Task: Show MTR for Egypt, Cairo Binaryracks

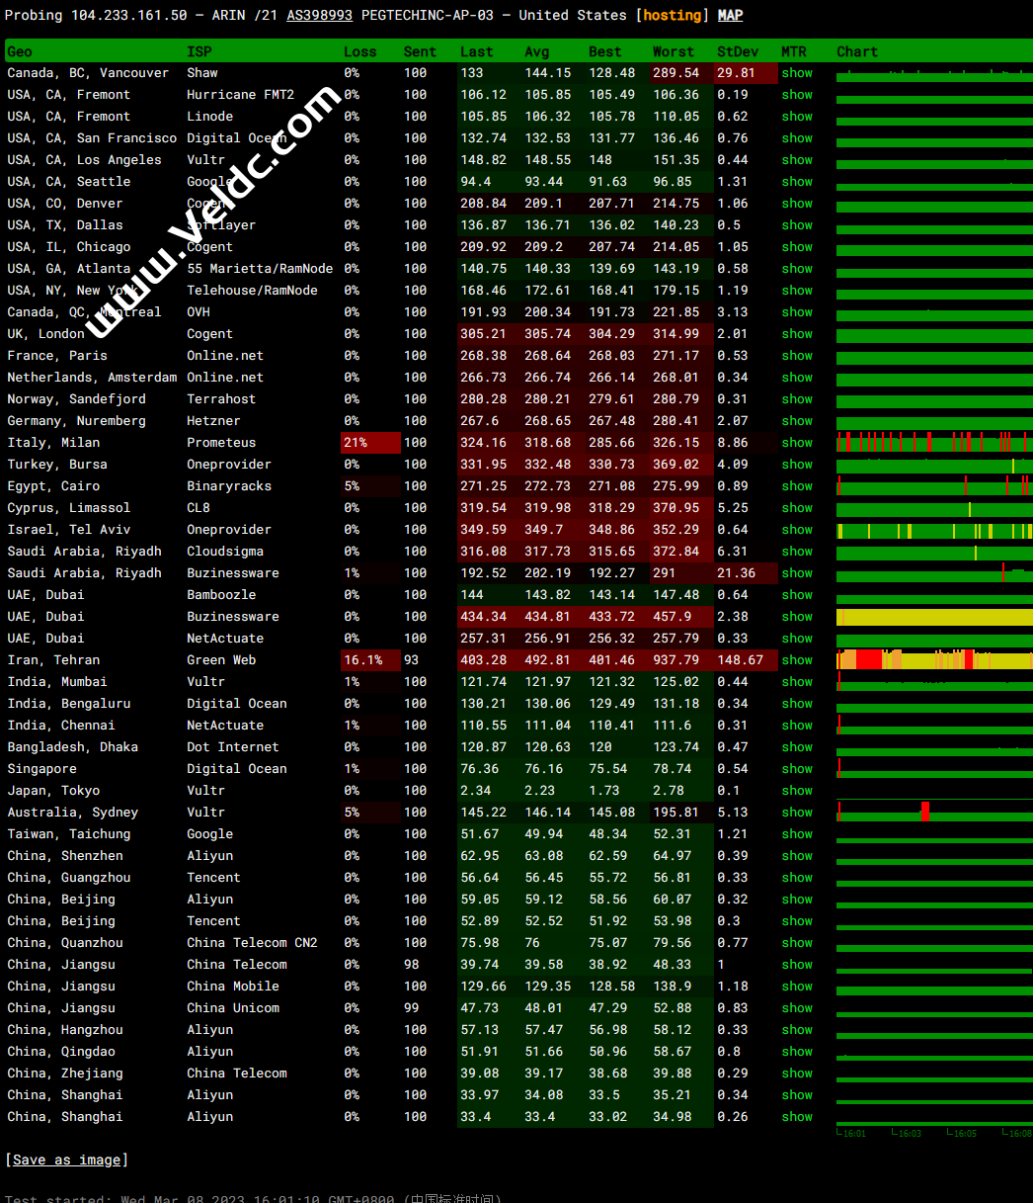Action: (x=796, y=486)
